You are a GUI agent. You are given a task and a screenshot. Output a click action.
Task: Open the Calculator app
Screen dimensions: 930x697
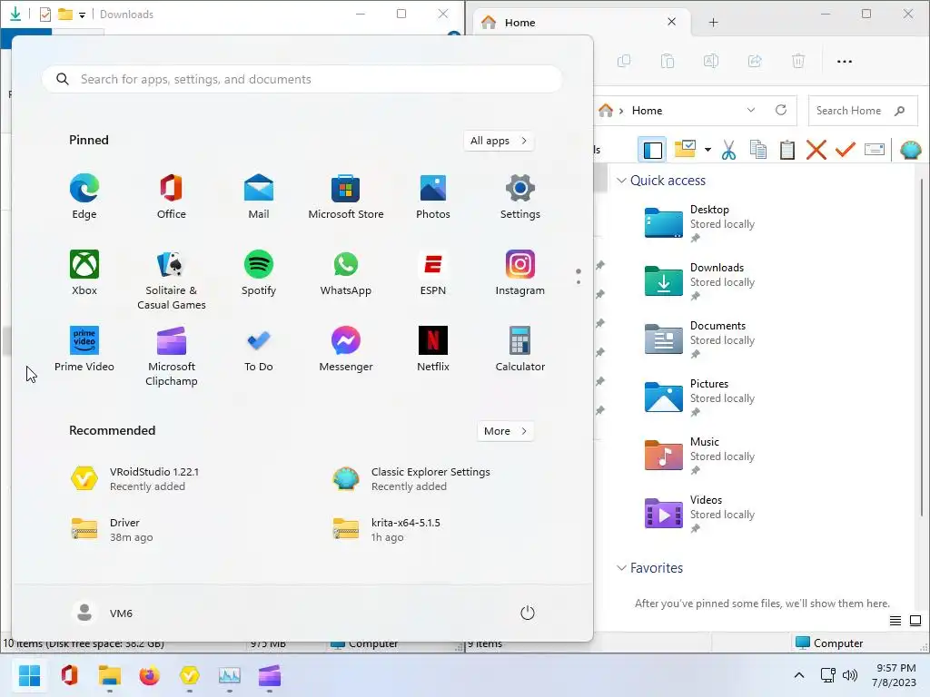pyautogui.click(x=520, y=349)
